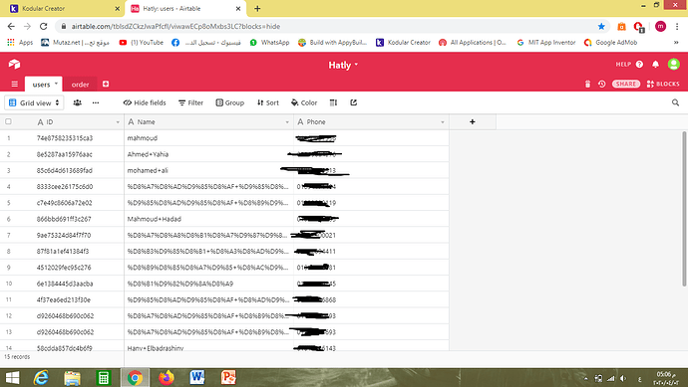This screenshot has height=387, width=688.
Task: Switch to the order table tab
Action: pyautogui.click(x=81, y=85)
